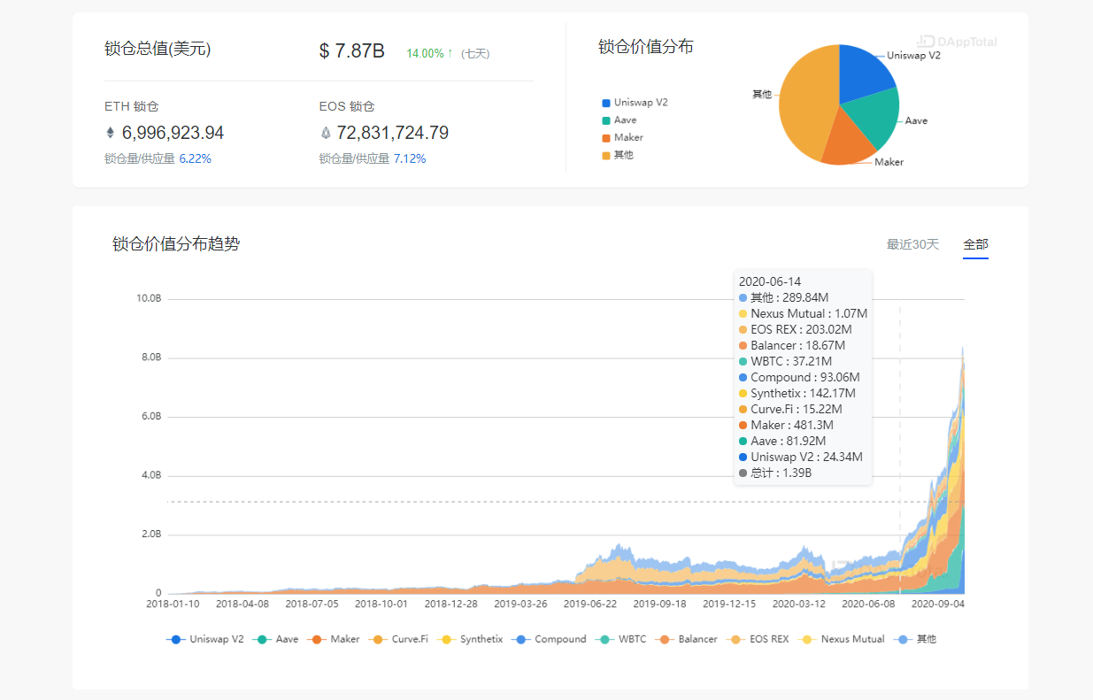Click the EOS locked amount 72,831,724.79
Image resolution: width=1093 pixels, height=700 pixels.
pyautogui.click(x=393, y=134)
